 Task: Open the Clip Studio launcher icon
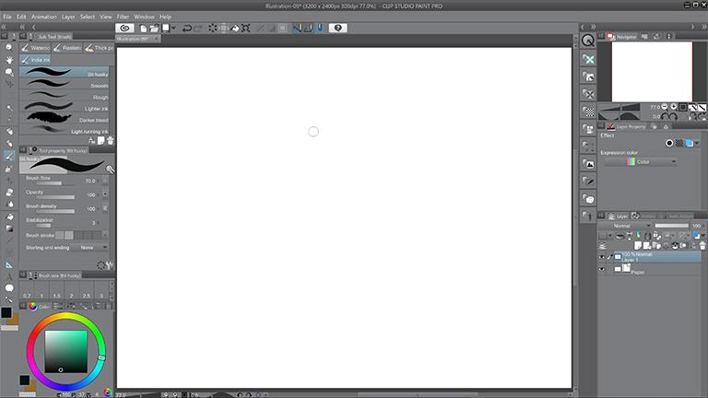pos(126,28)
